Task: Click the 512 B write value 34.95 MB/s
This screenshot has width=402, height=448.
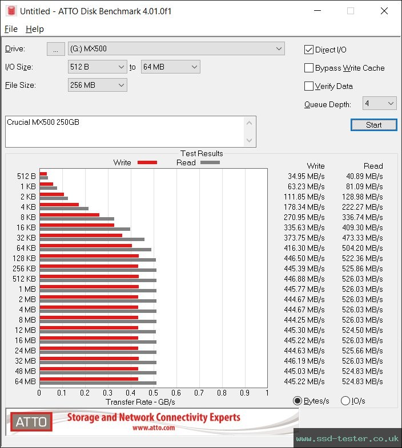Action: (x=306, y=176)
